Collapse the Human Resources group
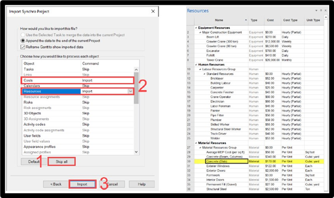Screen dimensions: 334x198 pyautogui.click(x=196, y=64)
